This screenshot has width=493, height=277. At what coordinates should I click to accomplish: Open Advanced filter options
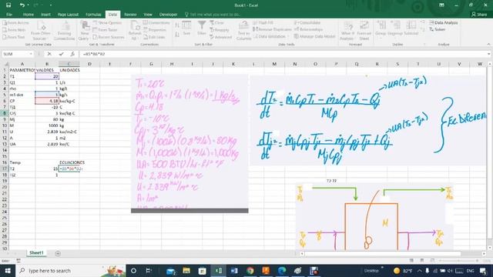pos(221,37)
